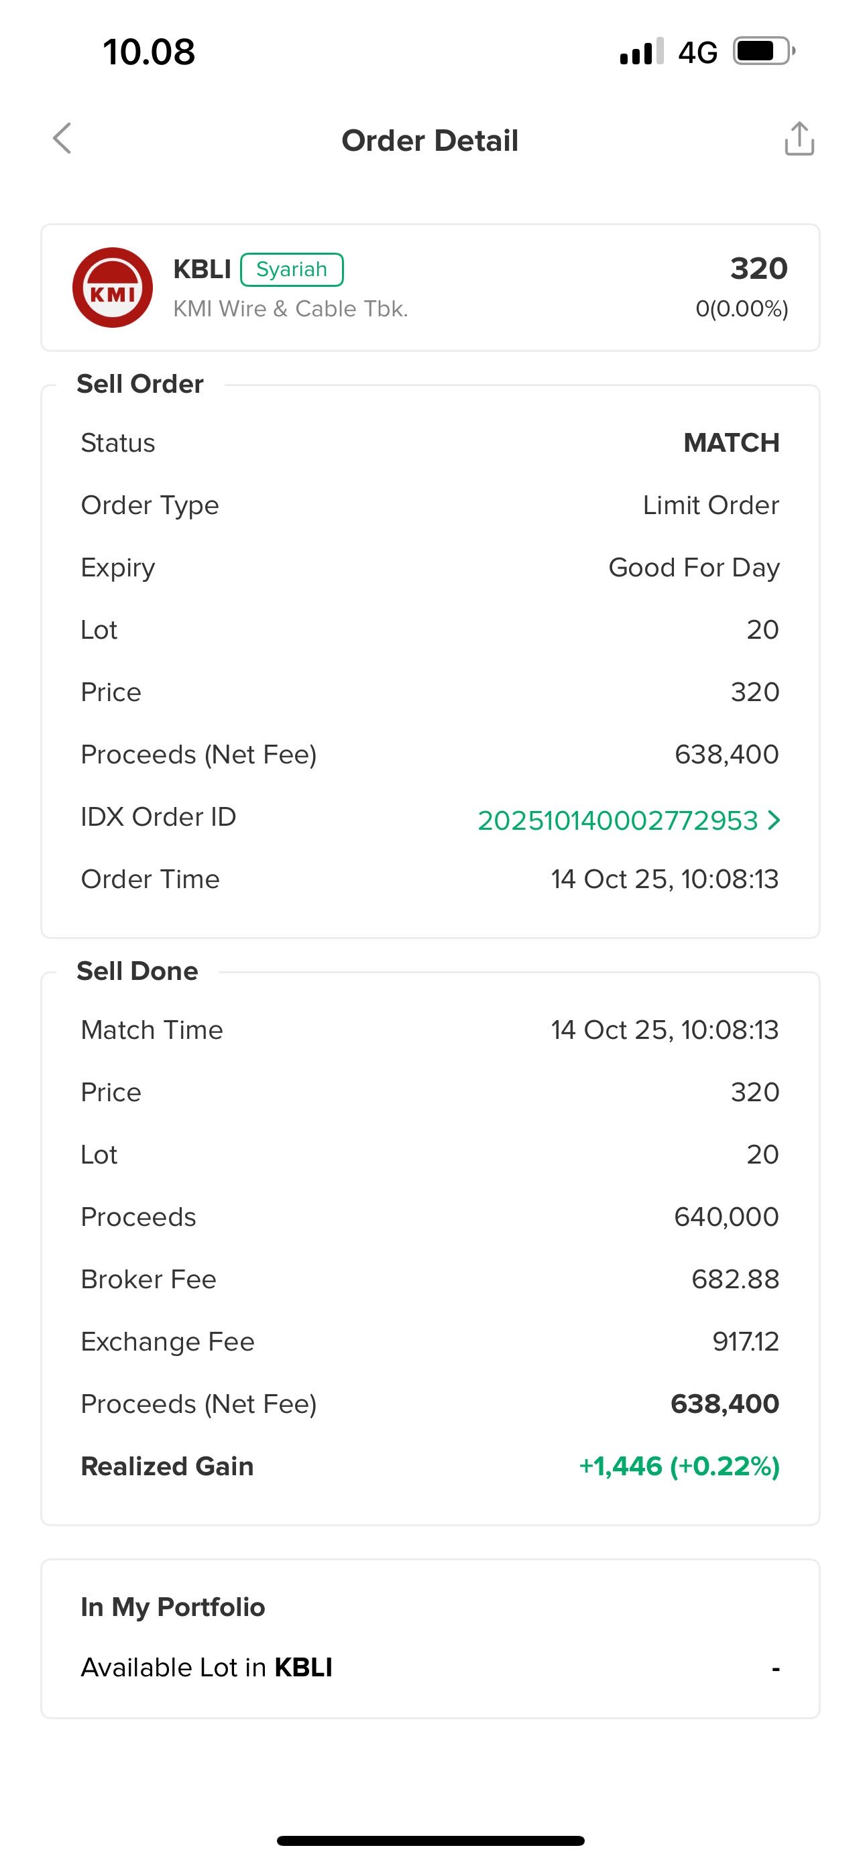Expand IDX Order ID chevron arrow
The height and width of the screenshot is (1862, 861).
pos(774,820)
